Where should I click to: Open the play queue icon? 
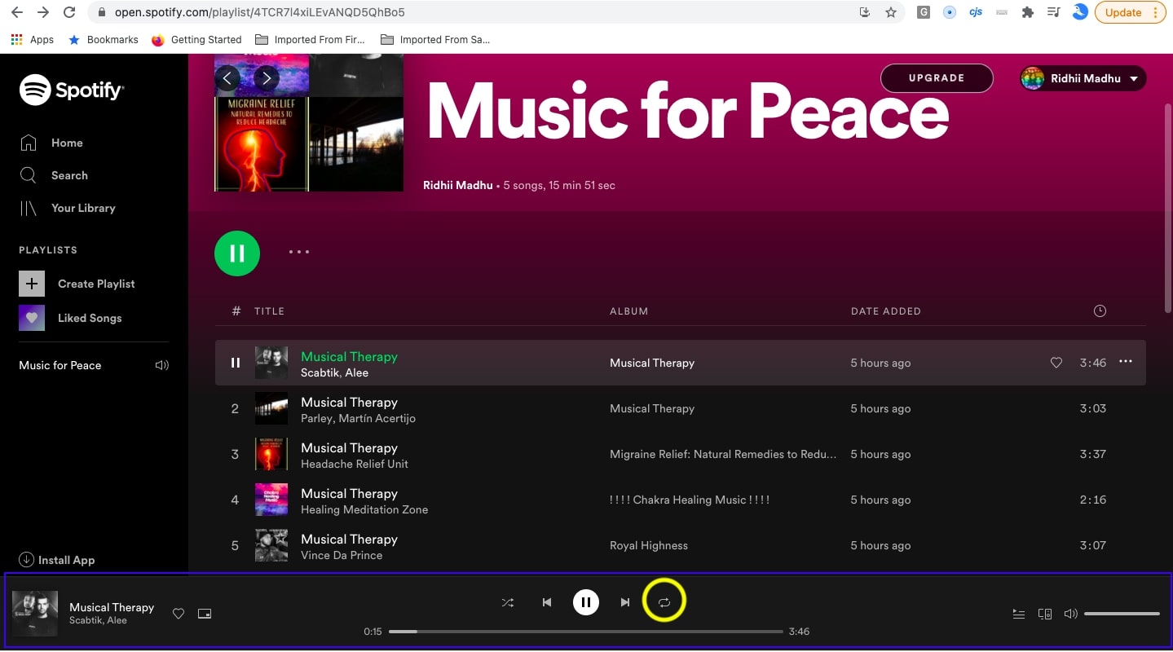click(1018, 614)
